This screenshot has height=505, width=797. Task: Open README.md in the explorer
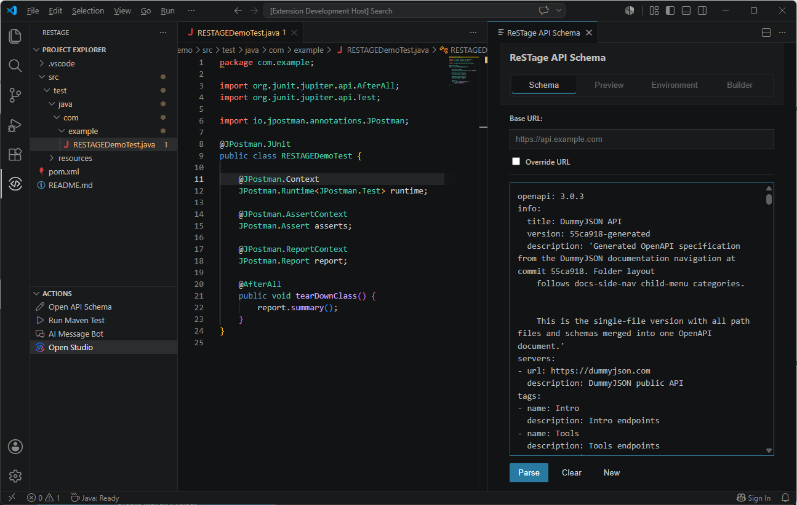click(x=103, y=185)
